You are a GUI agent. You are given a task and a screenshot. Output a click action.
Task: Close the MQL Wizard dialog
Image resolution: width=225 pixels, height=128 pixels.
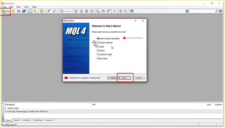(143, 21)
